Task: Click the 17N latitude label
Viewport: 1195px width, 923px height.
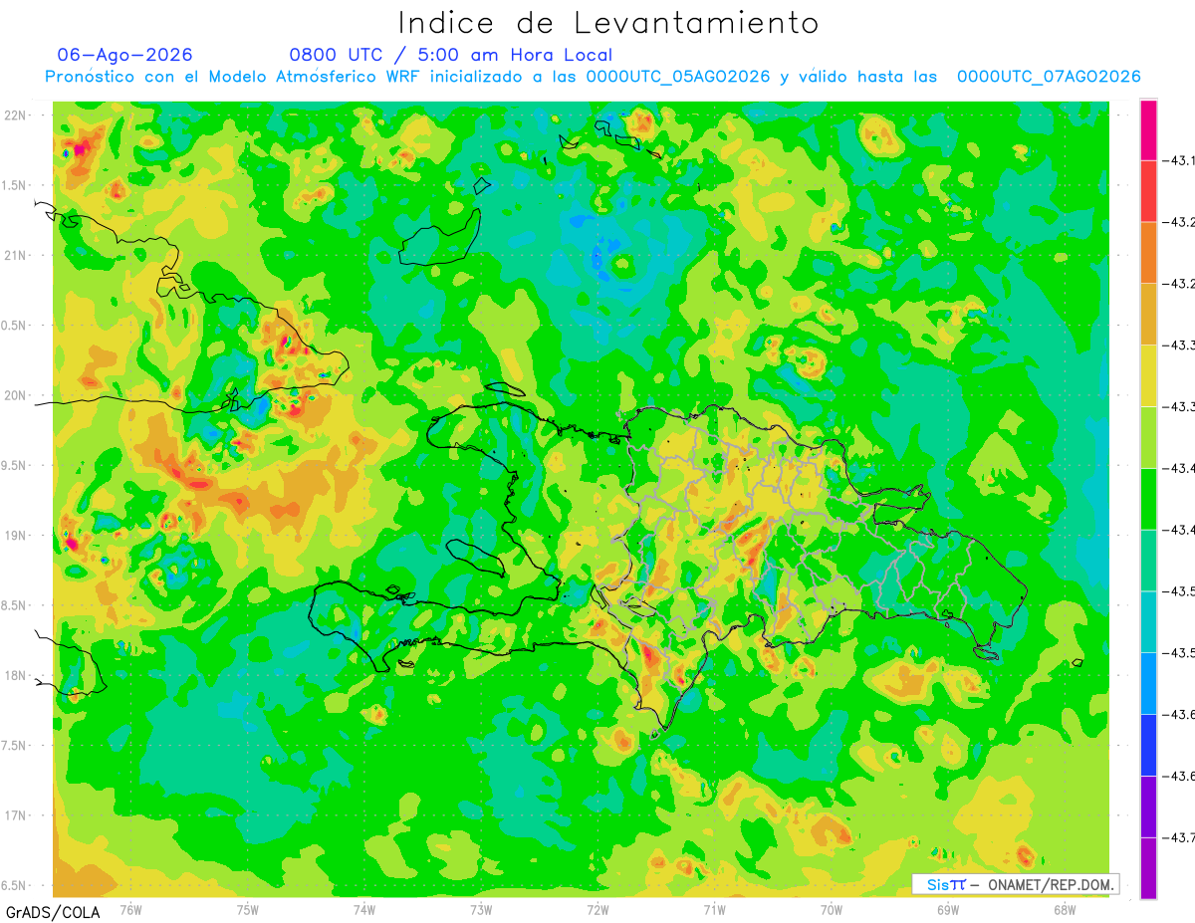Action: tap(15, 815)
